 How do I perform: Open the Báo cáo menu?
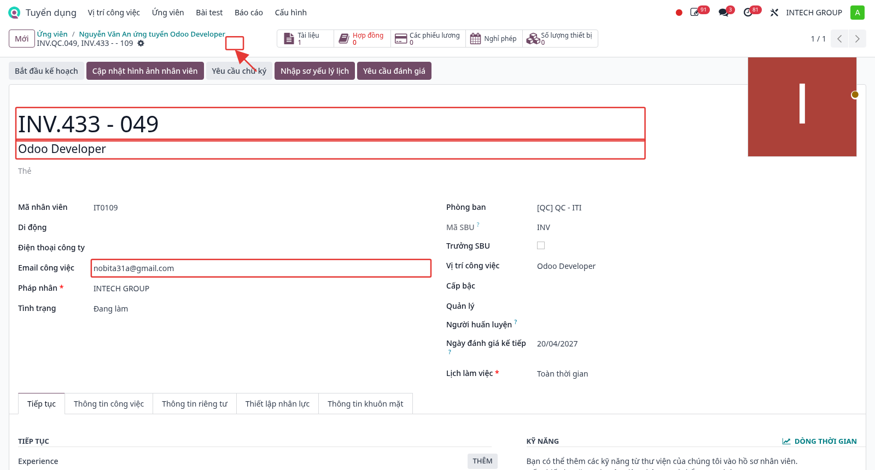click(249, 13)
